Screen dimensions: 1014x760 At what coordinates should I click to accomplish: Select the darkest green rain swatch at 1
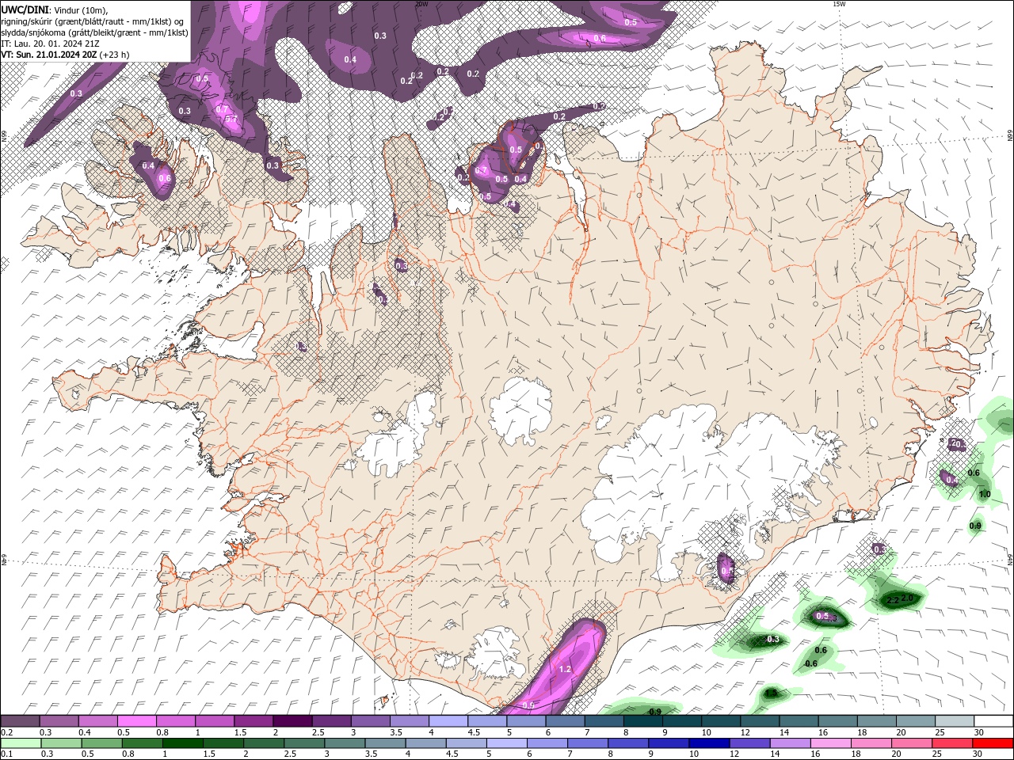pos(182,743)
